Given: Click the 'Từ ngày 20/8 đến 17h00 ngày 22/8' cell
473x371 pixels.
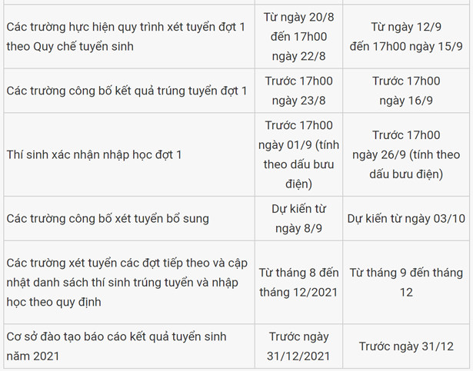Looking at the screenshot, I should [x=298, y=35].
